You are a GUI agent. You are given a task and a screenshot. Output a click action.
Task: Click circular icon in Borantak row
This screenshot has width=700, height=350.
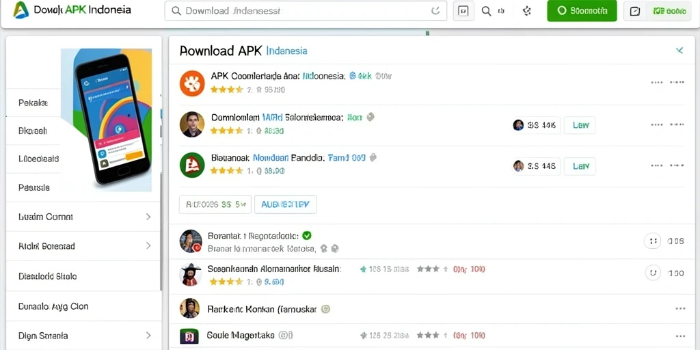click(x=653, y=241)
